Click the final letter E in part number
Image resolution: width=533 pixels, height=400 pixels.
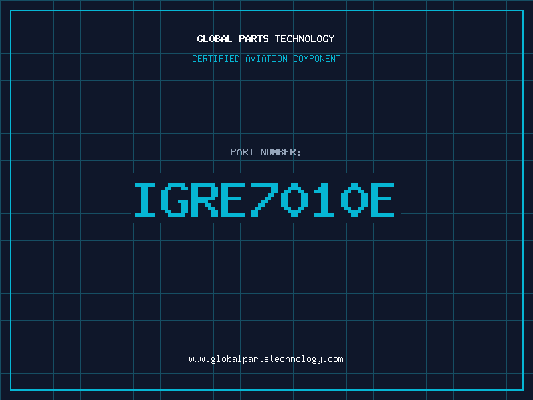pyautogui.click(x=383, y=200)
